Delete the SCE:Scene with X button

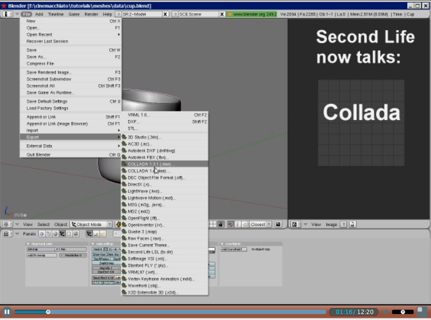[x=222, y=14]
